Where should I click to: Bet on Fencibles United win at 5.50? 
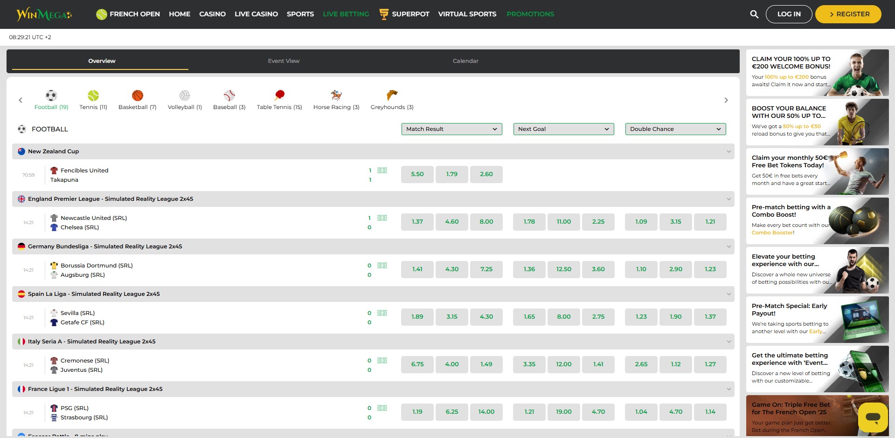tap(417, 174)
